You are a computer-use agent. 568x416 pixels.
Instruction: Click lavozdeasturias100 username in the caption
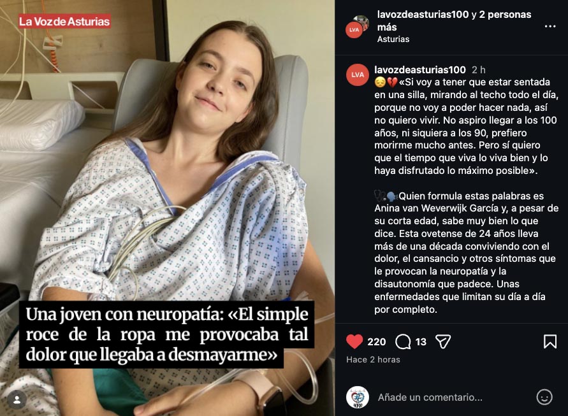click(420, 69)
